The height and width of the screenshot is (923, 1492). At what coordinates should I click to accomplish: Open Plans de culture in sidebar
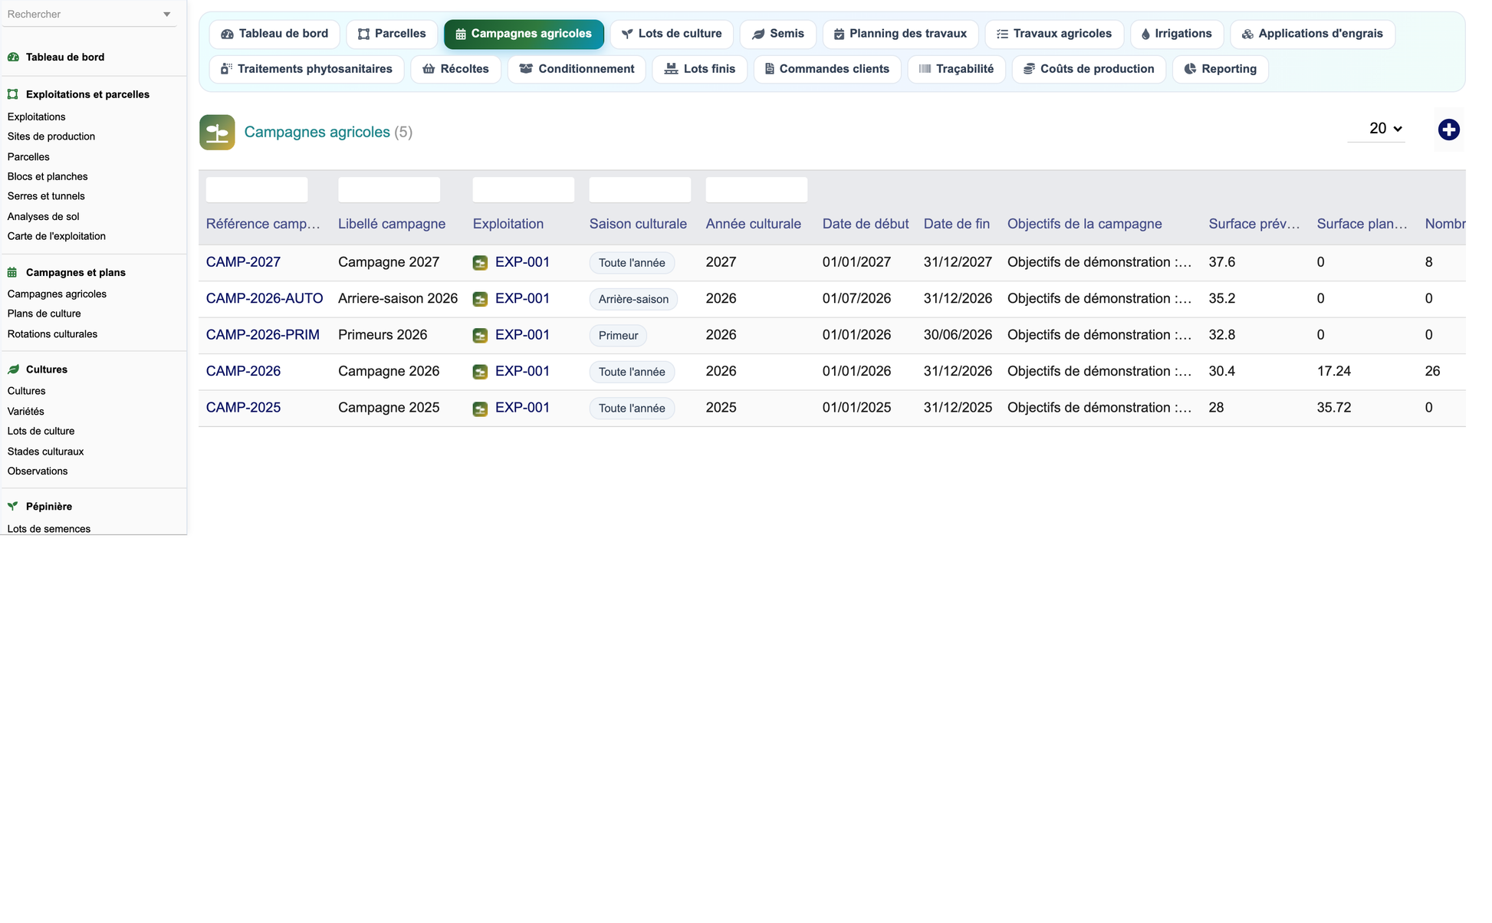(44, 314)
